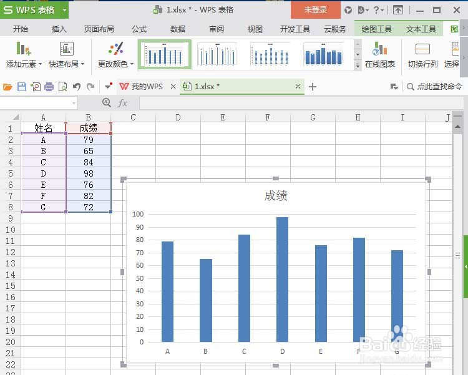This screenshot has width=468, height=375.
Task: Click the bar for category D in chart
Action: [x=282, y=280]
